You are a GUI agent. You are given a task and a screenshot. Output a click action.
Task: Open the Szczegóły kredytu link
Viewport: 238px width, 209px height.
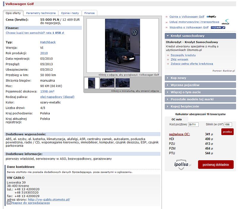[x=183, y=55]
